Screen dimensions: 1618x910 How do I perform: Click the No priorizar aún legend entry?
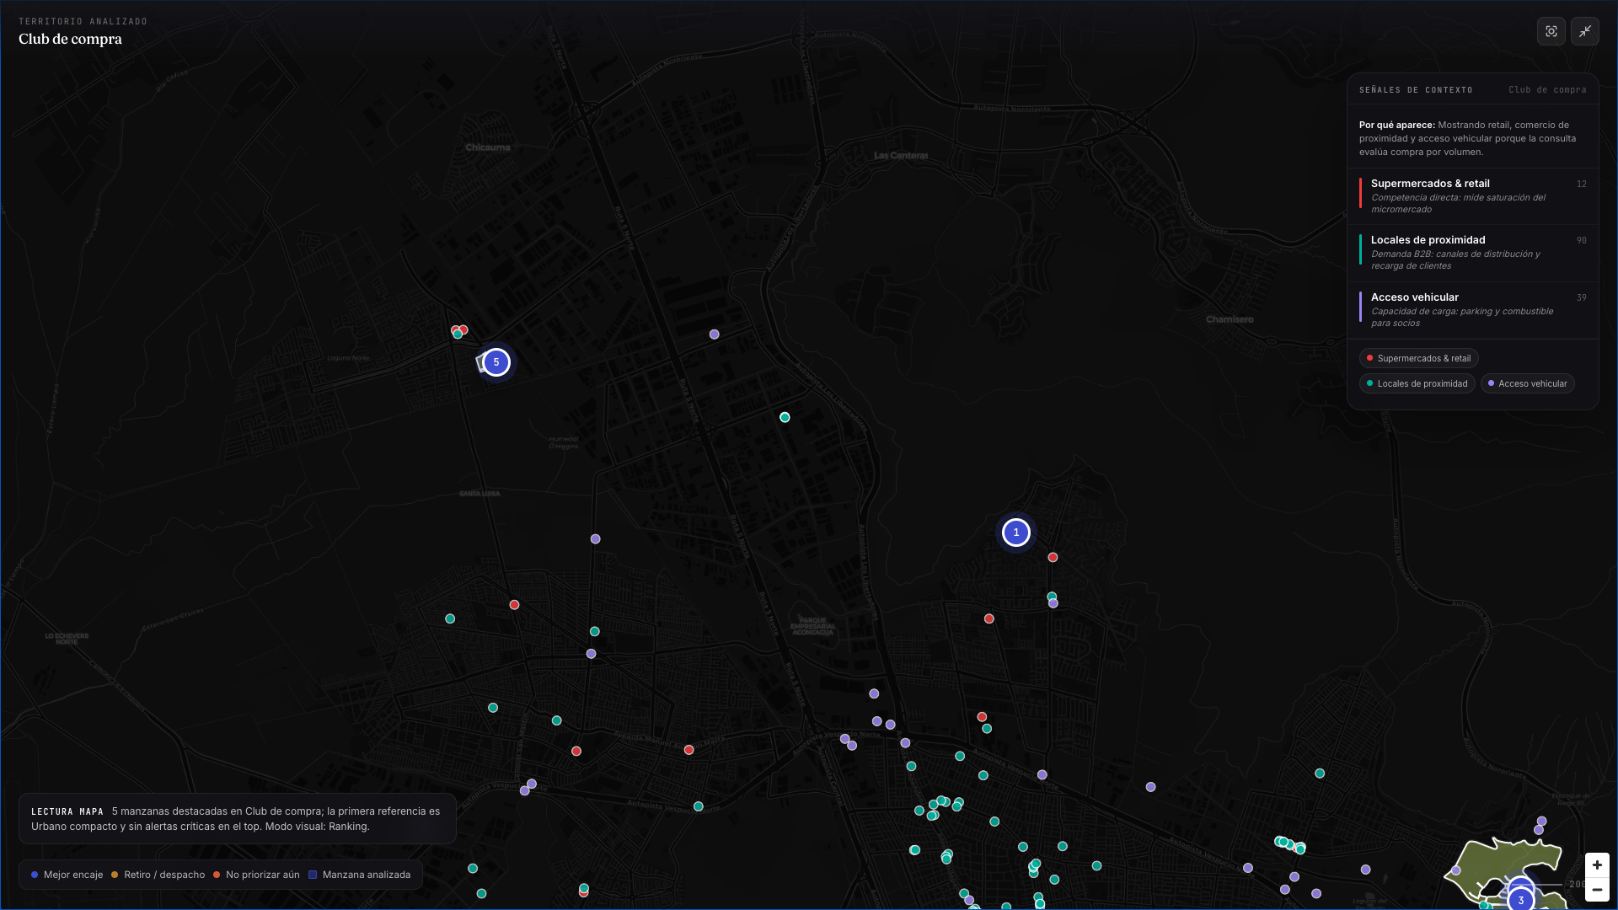click(x=256, y=875)
